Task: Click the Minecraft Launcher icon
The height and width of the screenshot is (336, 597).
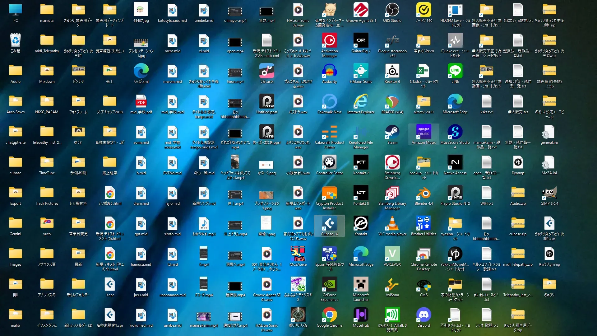Action: (x=361, y=285)
